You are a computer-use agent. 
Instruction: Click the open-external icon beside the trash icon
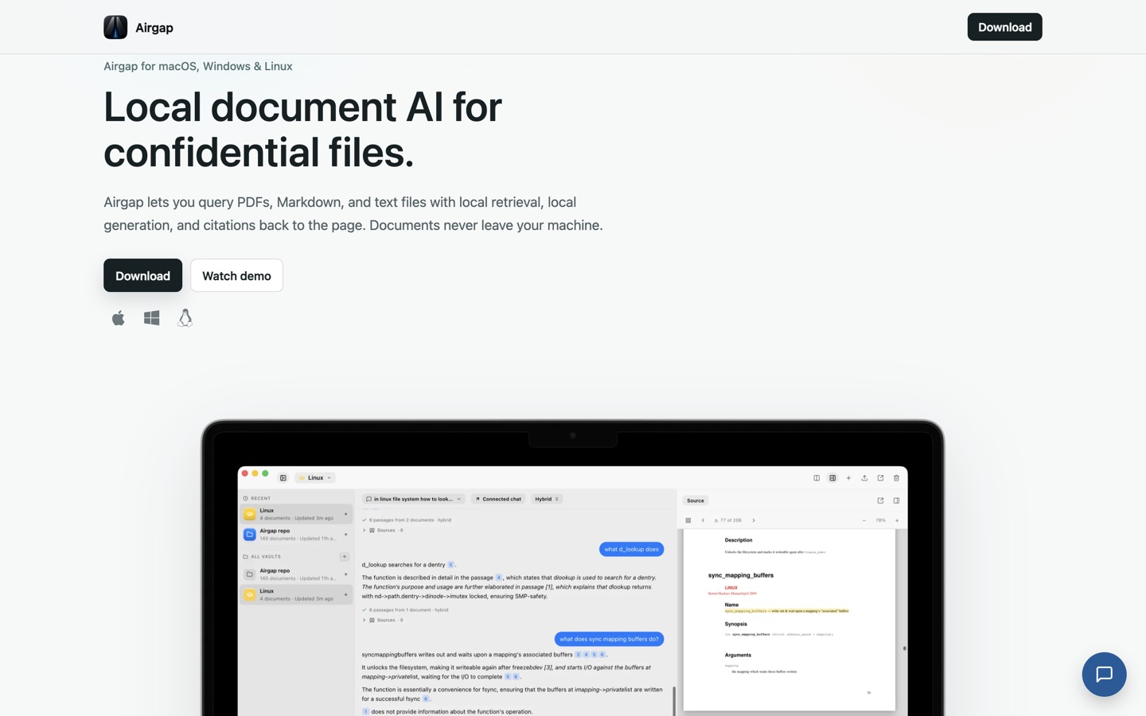pyautogui.click(x=880, y=478)
